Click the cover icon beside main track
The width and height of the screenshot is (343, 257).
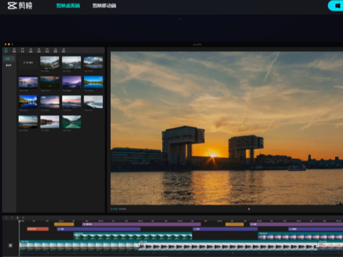pos(10,245)
